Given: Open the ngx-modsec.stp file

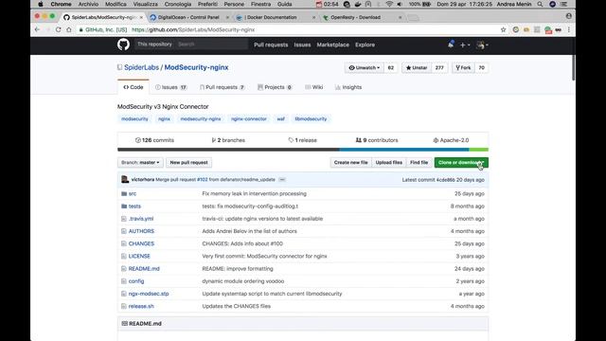Looking at the screenshot, I should 149,294.
